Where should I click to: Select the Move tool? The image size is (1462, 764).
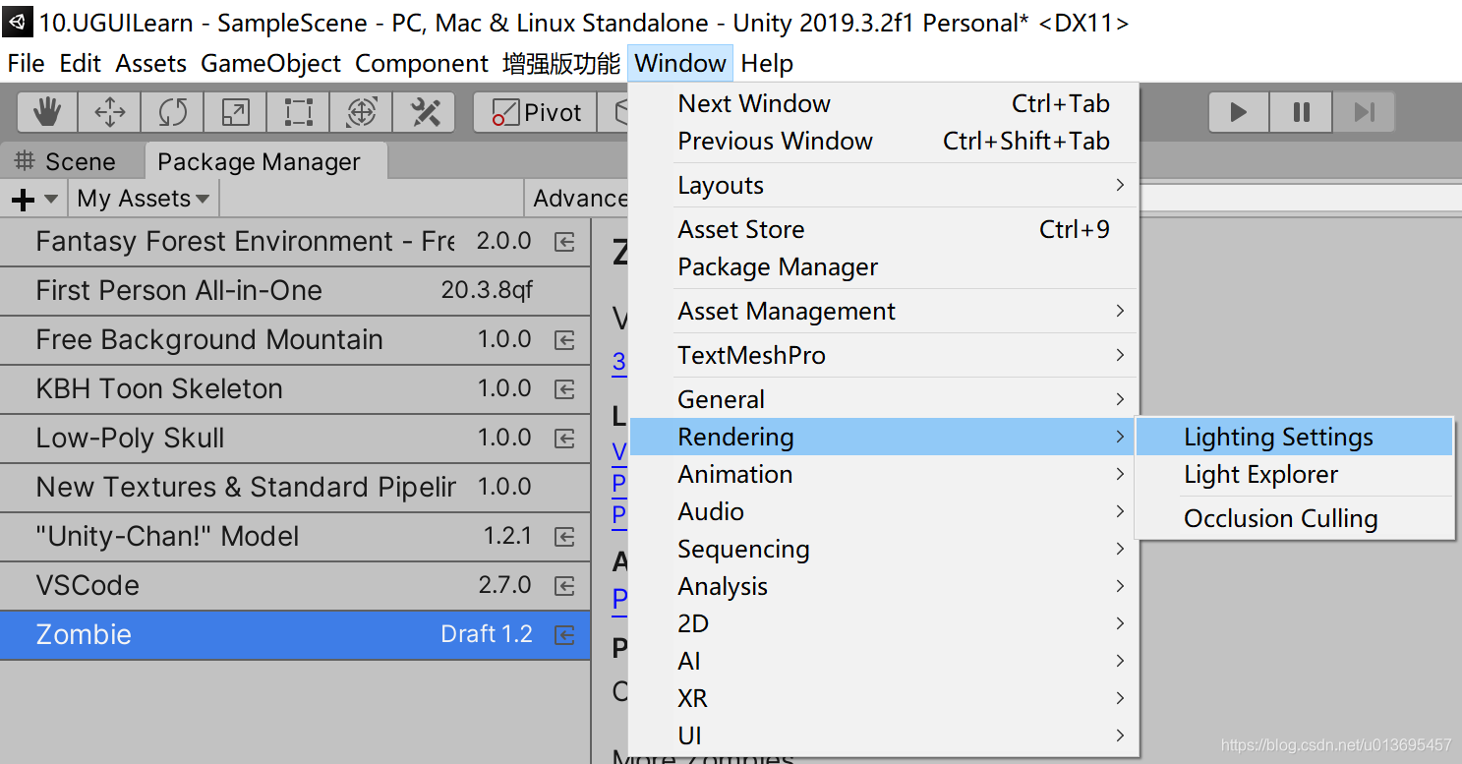click(109, 112)
